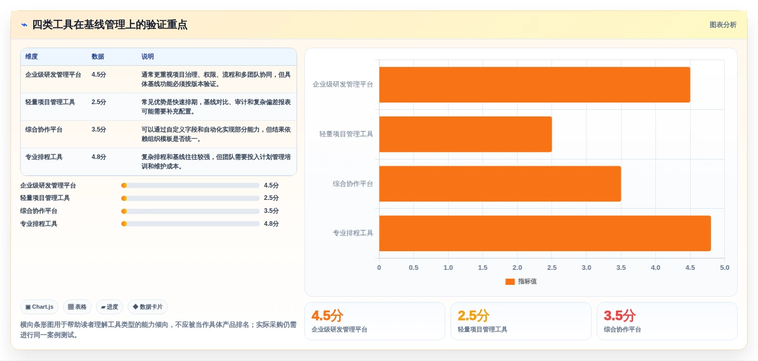Image resolution: width=758 pixels, height=361 pixels.
Task: Click the footnote starting with 横向条形图用于
Action: click(158, 330)
